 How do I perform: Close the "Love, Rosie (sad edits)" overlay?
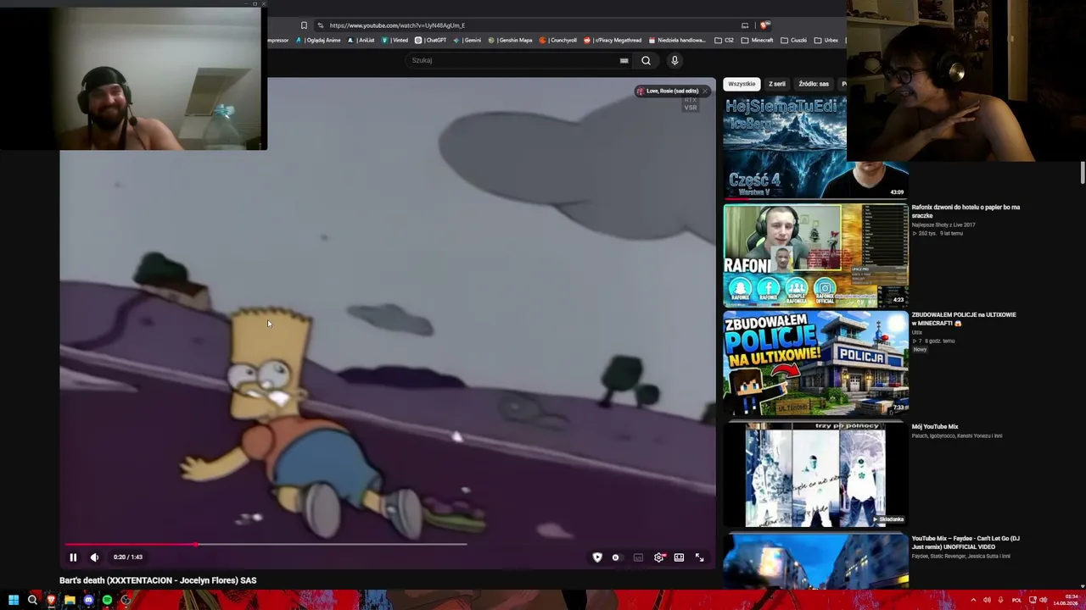pos(704,91)
